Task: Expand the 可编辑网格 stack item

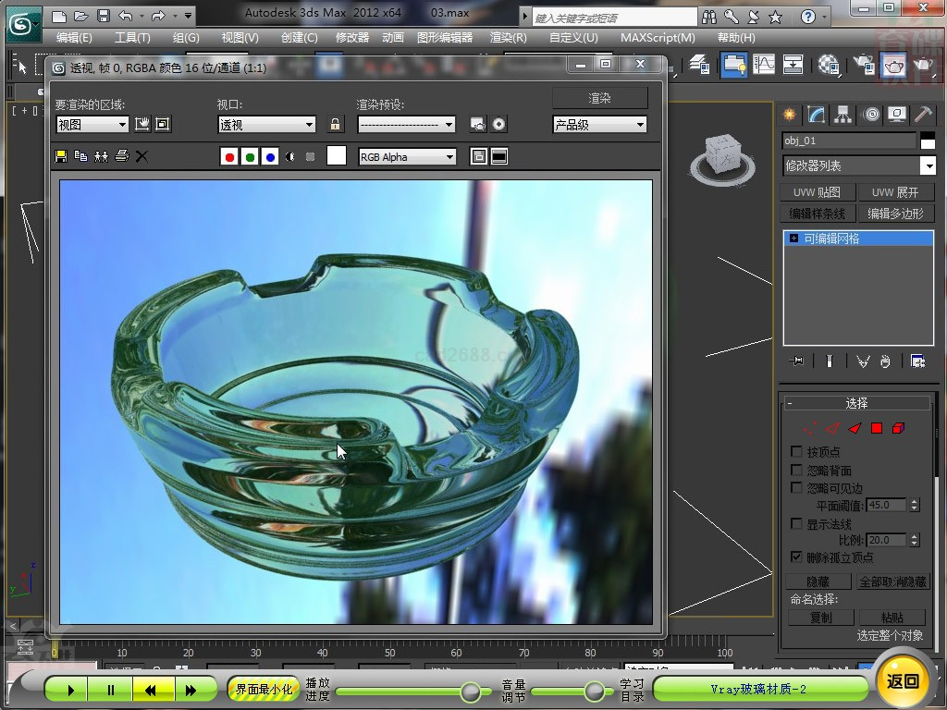Action: click(x=793, y=239)
